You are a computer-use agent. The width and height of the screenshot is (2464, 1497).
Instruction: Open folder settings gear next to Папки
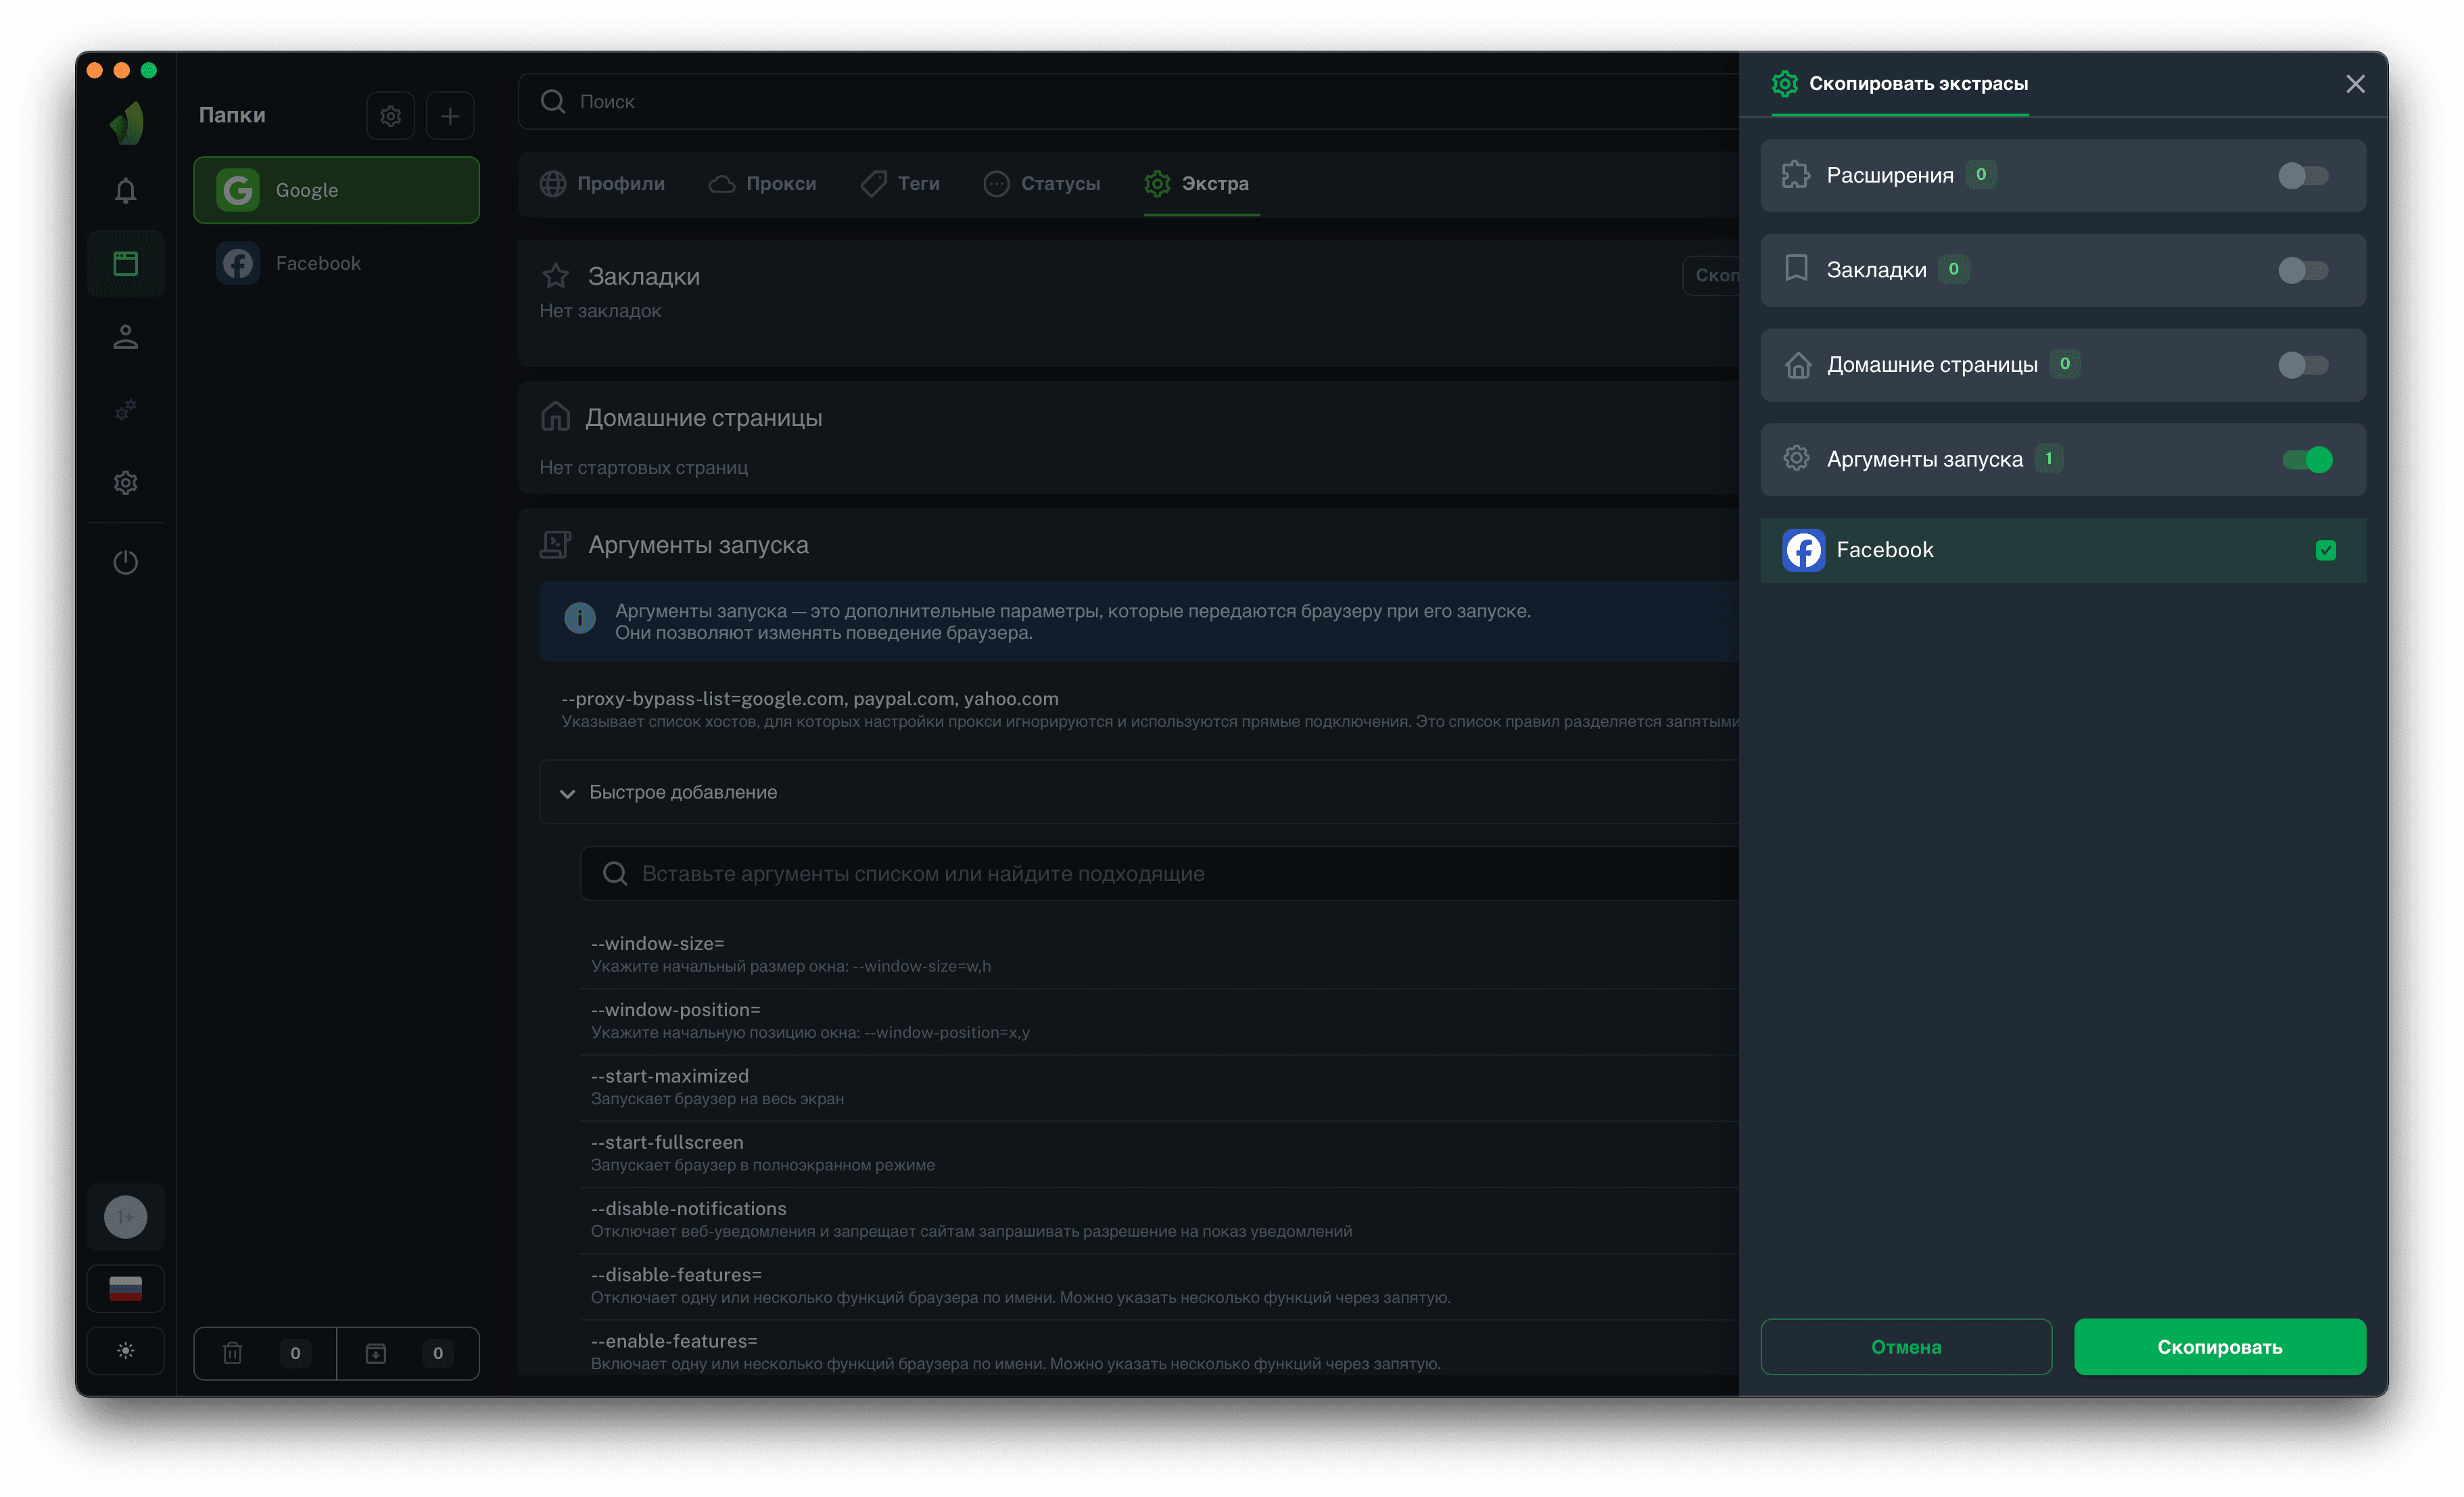pyautogui.click(x=391, y=116)
